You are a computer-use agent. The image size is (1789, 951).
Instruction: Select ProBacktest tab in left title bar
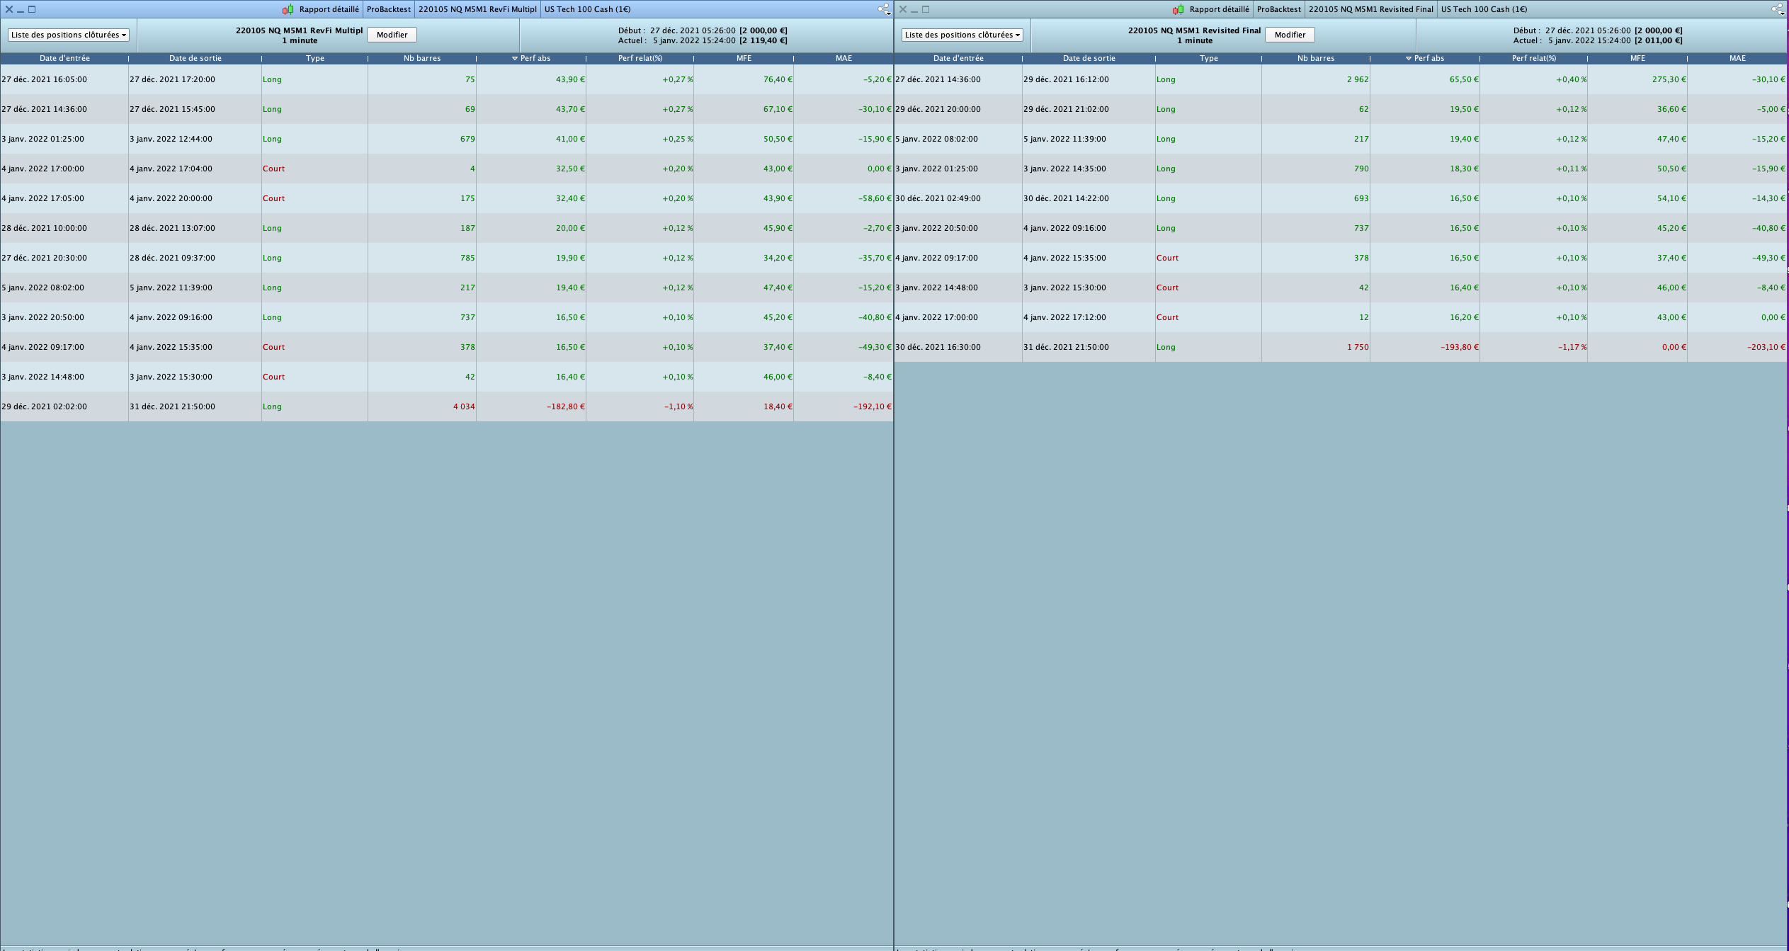coord(388,9)
